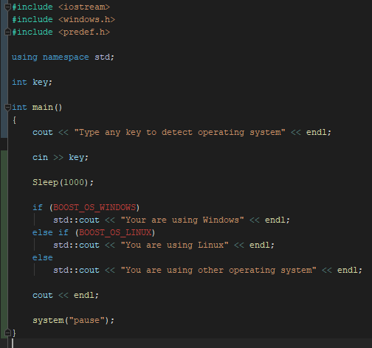The width and height of the screenshot is (372, 348).
Task: Click 'if' keyword before BOOST_OS_WINDOWS
Action: 38,207
